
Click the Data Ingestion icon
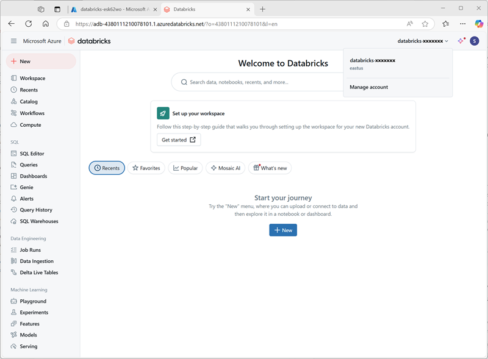tap(13, 261)
